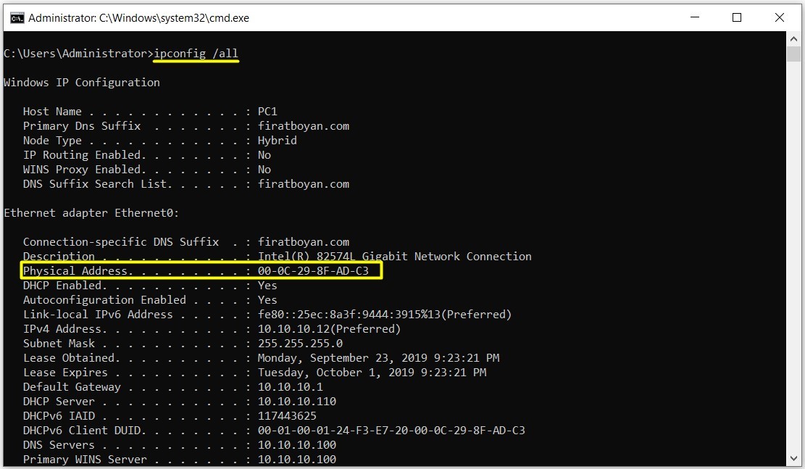805x469 pixels.
Task: Click the DHCP Server address 10.10.10.110
Action: [296, 402]
